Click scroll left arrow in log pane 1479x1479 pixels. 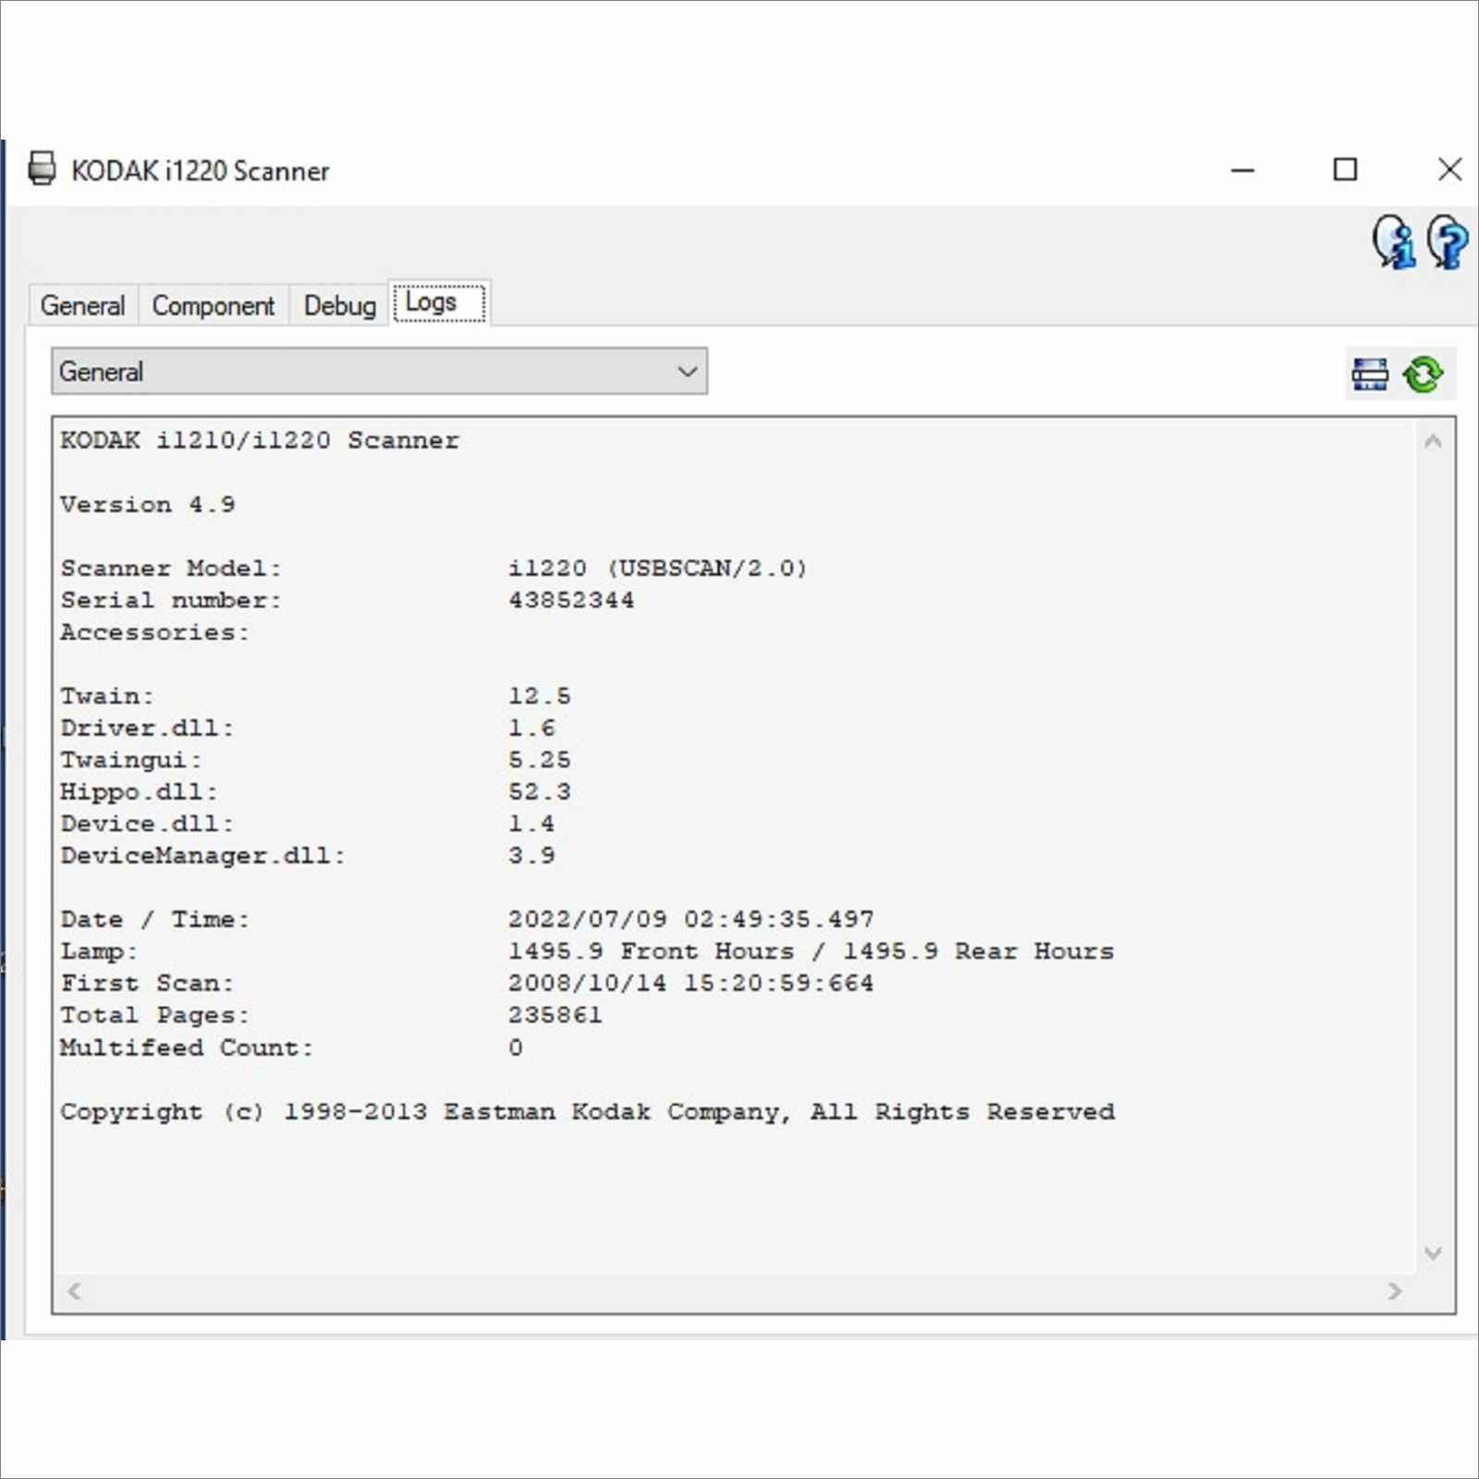click(x=75, y=1291)
